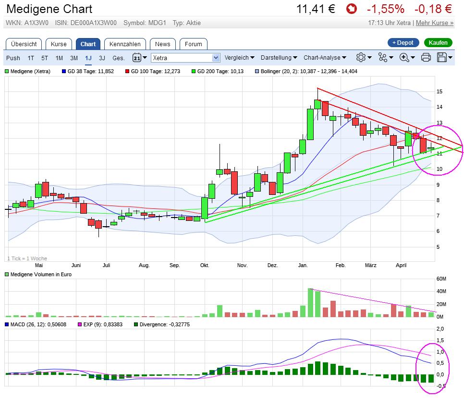Click the GD 38 Tage: 11,852 legend label
Viewport: 464px width, 398px height.
(91, 71)
